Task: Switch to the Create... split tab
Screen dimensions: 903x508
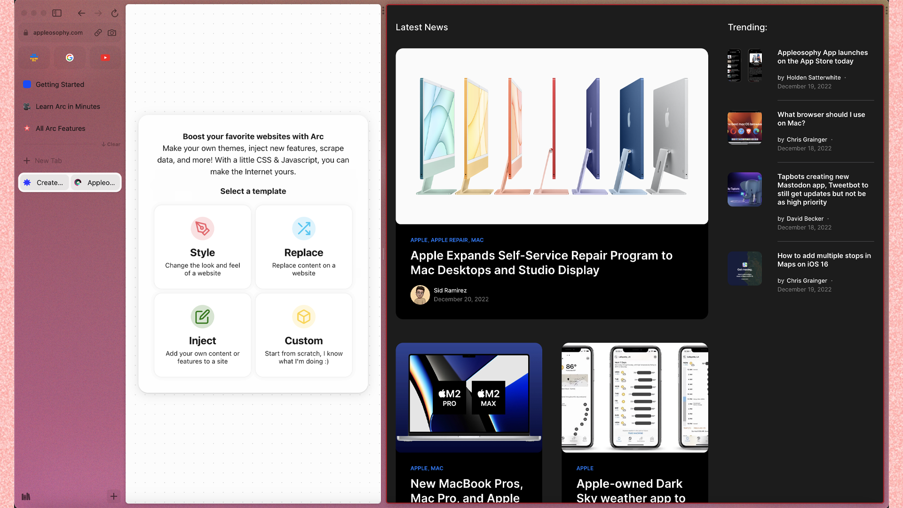Action: click(44, 183)
